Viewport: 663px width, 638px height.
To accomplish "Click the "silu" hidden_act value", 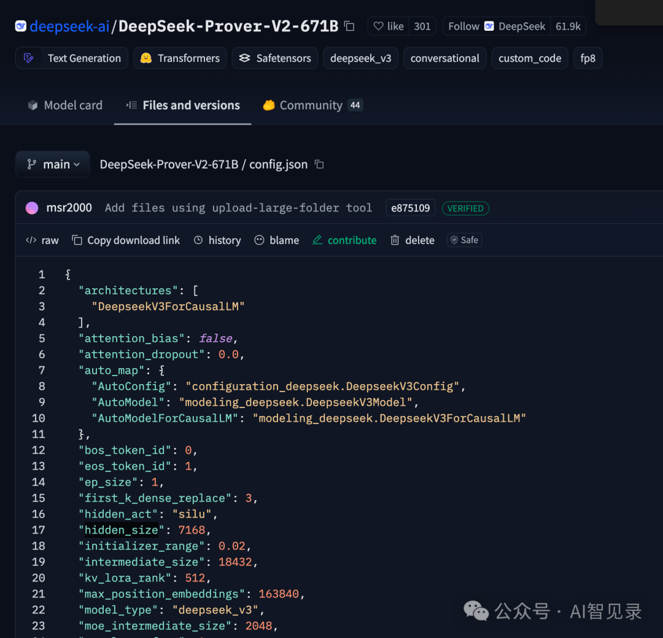I will pos(192,514).
